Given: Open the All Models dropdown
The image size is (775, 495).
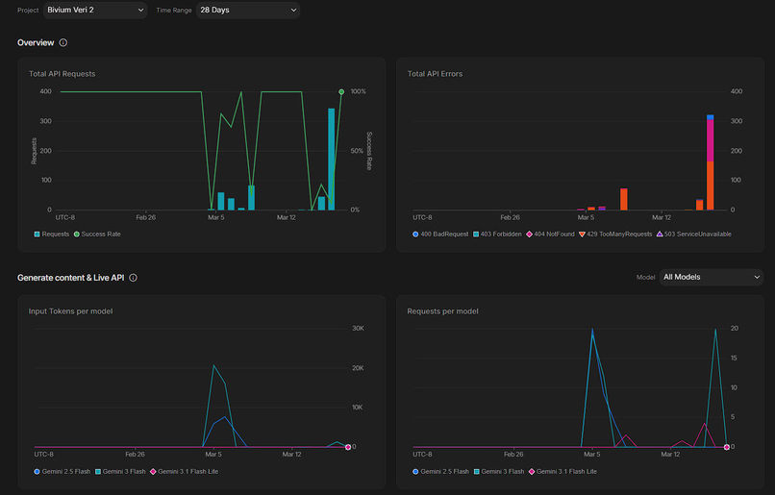Looking at the screenshot, I should pyautogui.click(x=711, y=277).
